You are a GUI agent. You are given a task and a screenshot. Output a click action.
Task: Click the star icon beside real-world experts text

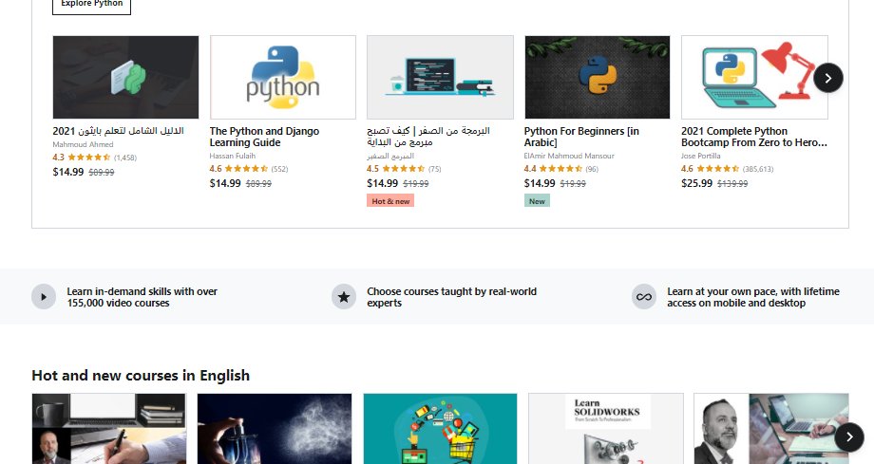pos(344,297)
